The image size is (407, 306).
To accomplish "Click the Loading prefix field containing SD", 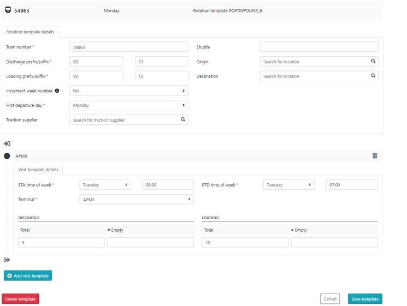I will (96, 76).
